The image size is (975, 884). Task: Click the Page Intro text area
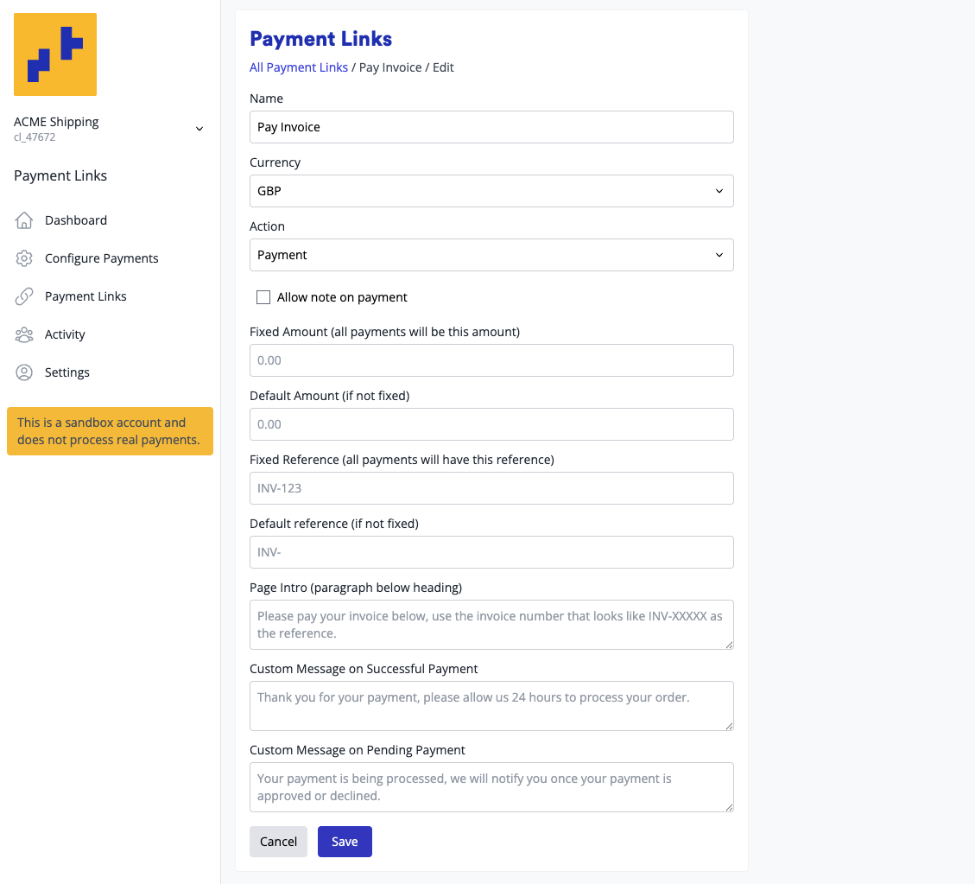pos(491,625)
